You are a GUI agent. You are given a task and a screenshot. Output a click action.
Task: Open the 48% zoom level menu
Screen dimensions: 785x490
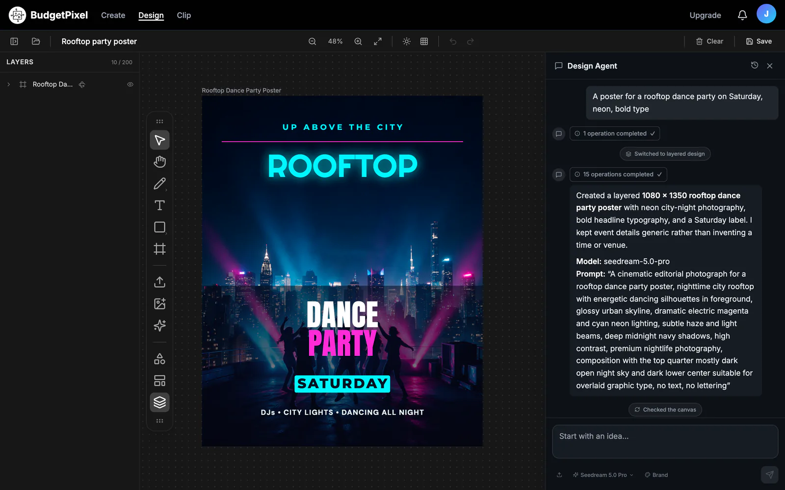(x=335, y=42)
